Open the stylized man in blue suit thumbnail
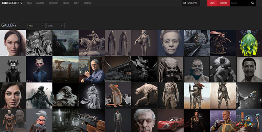Screen dimensions: 262x132 tap(39, 69)
